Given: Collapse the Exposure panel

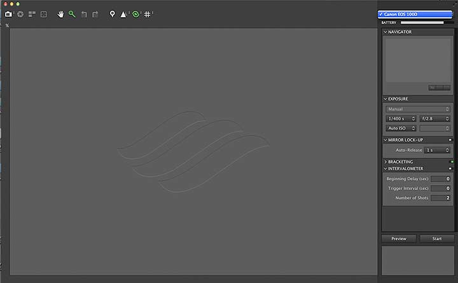Looking at the screenshot, I should tap(385, 99).
